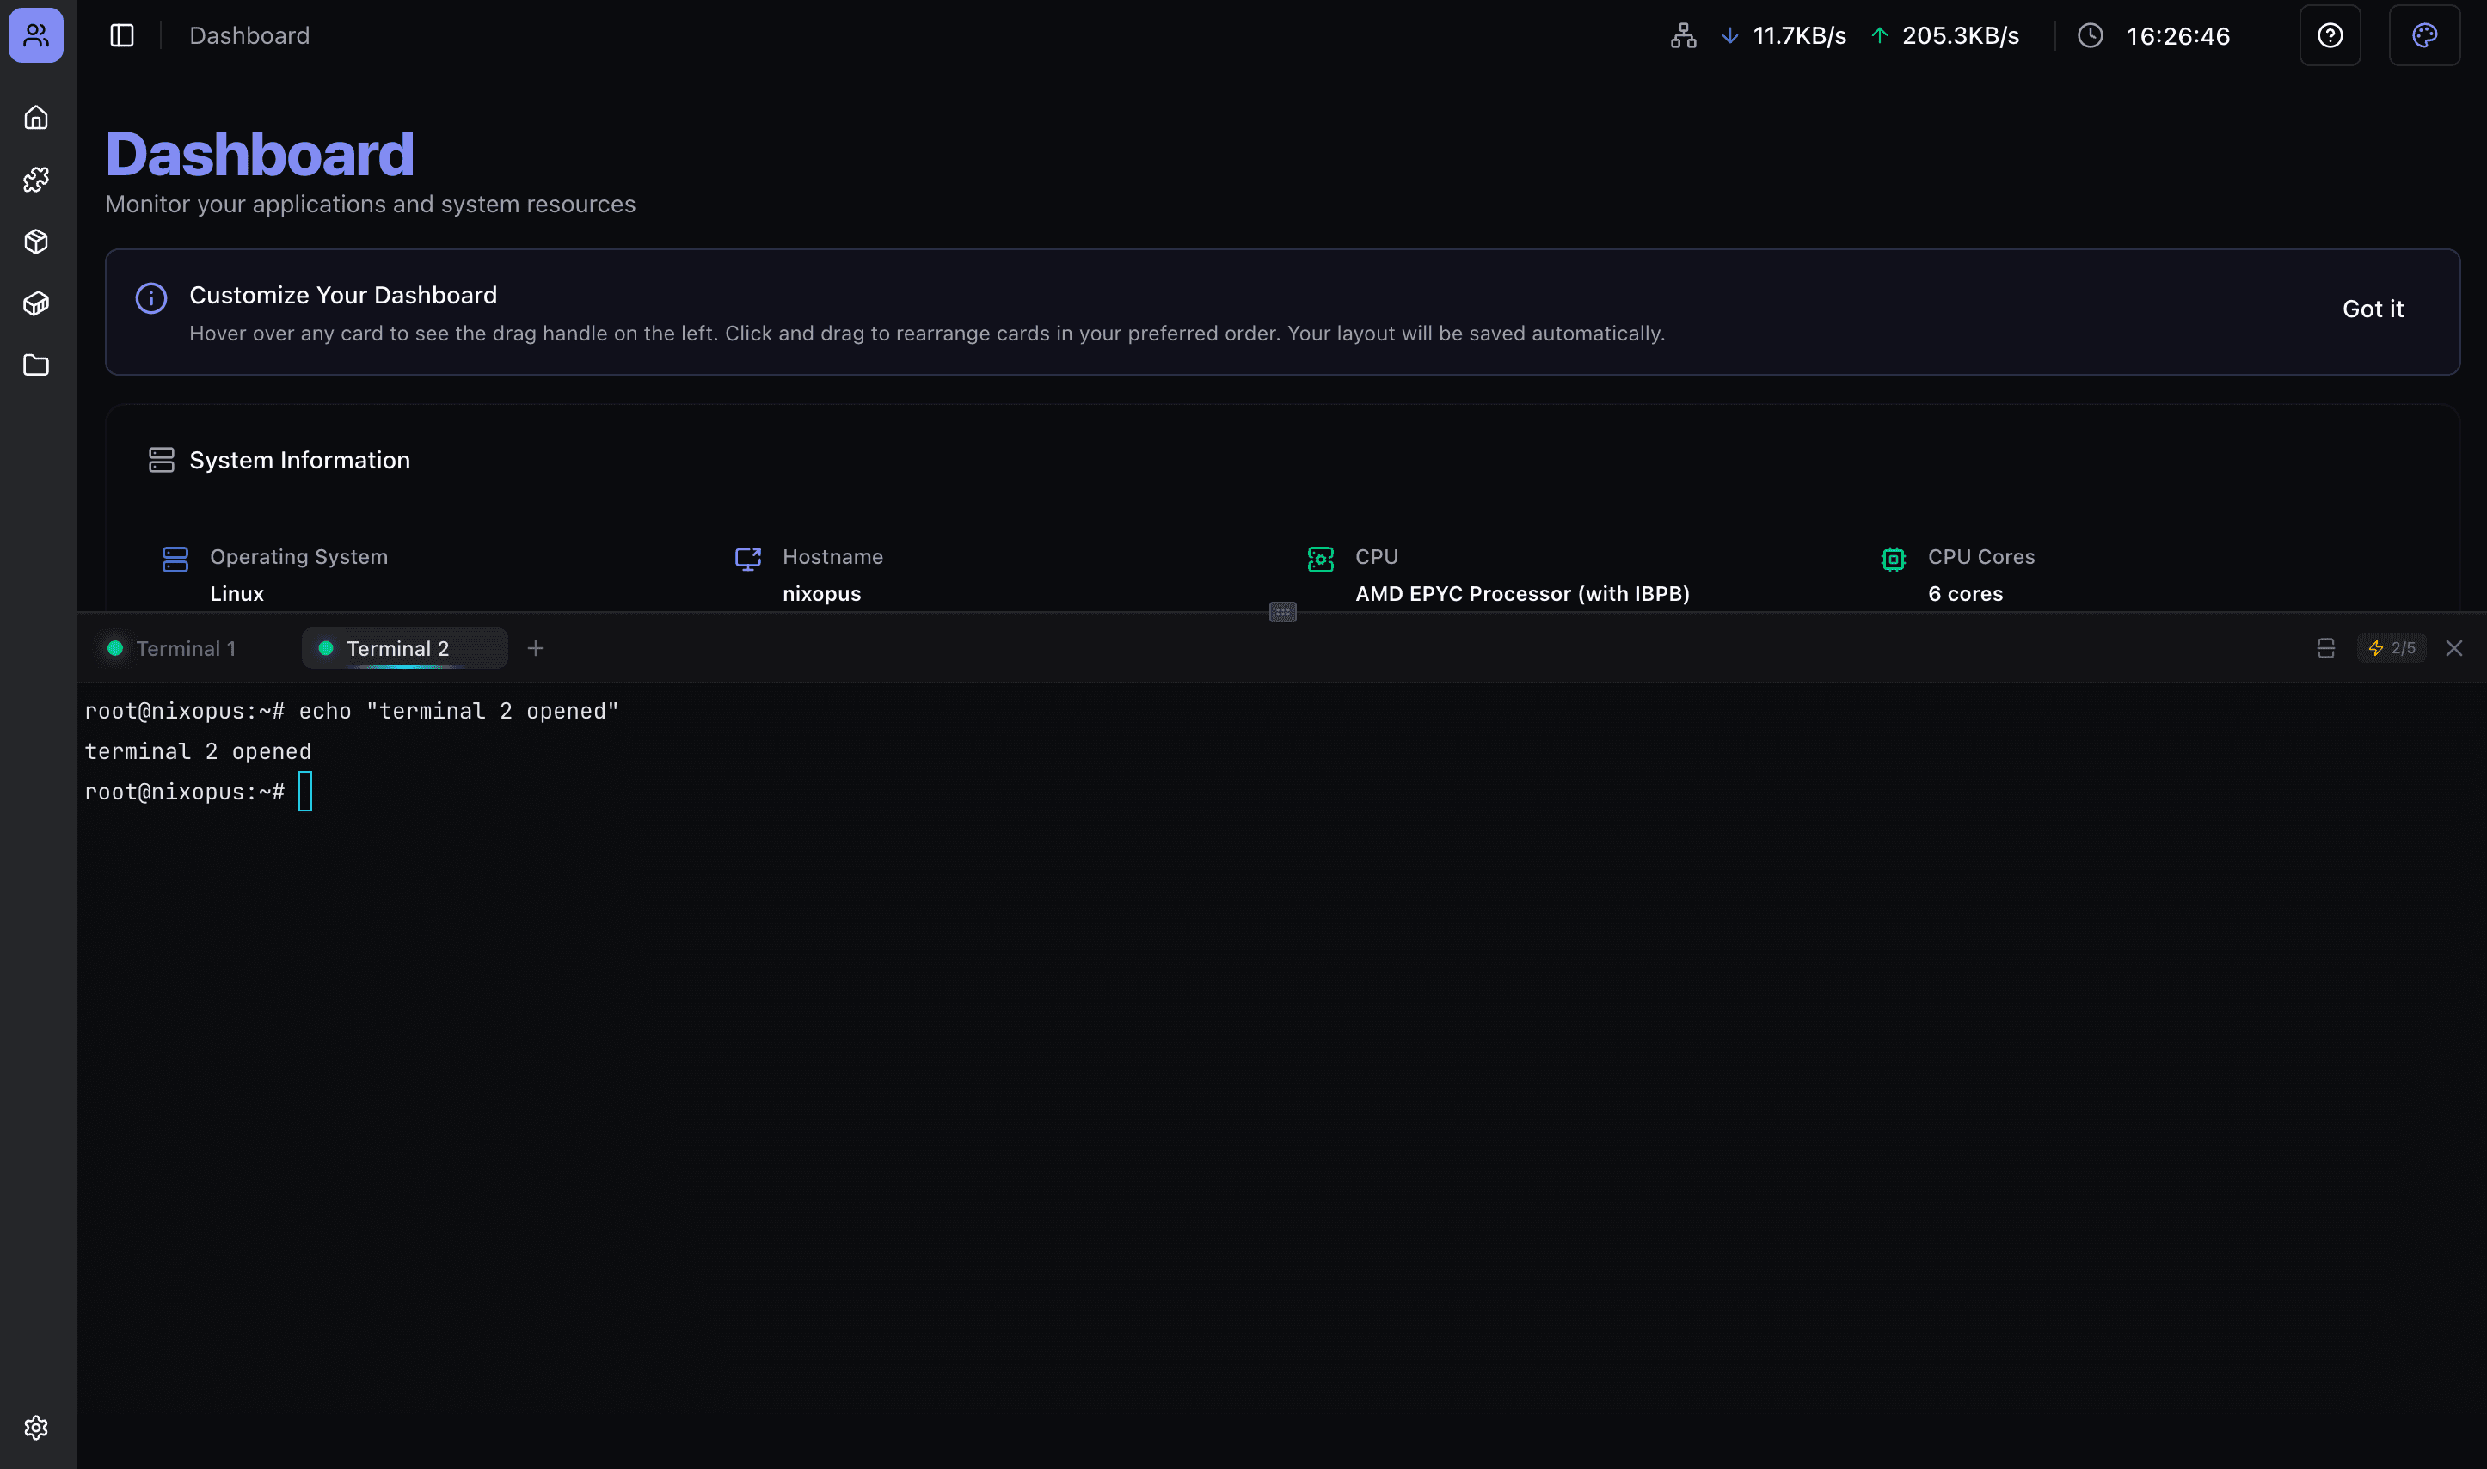Open settings gear at sidebar bottom
The image size is (2487, 1469).
click(37, 1428)
